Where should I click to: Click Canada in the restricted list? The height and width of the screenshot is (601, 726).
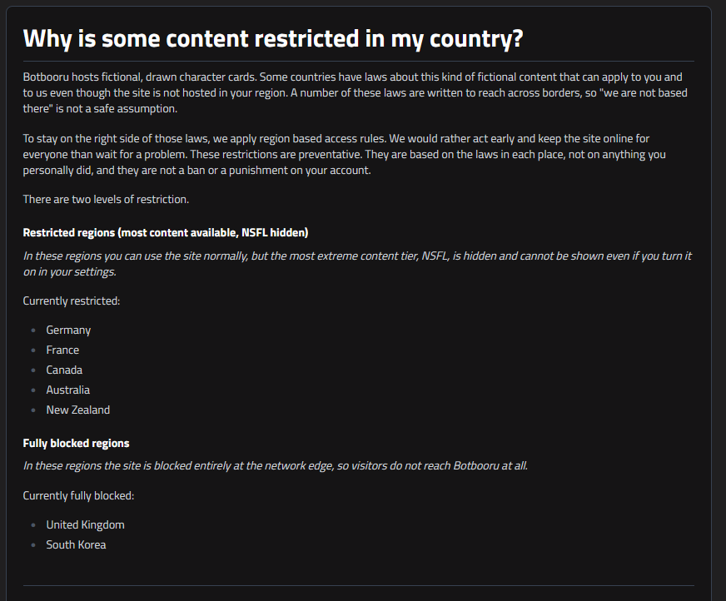(x=64, y=370)
